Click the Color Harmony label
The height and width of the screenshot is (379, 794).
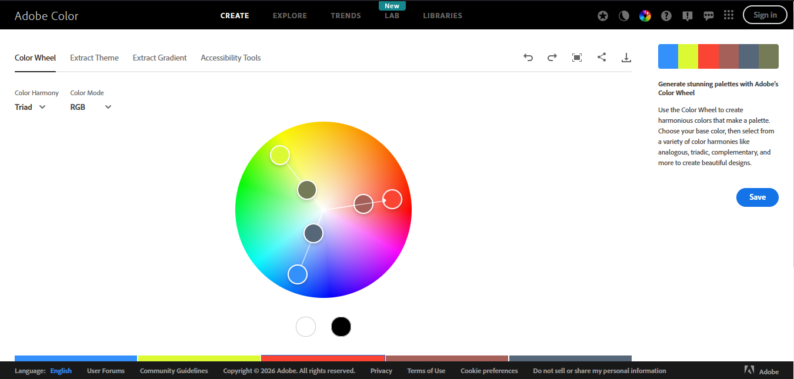(x=36, y=93)
